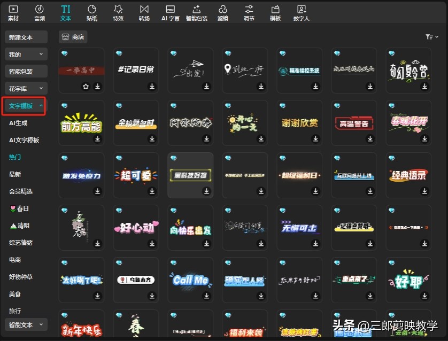This screenshot has height=341, width=448.
Task: Download the 黑科技好物 template
Action: tap(206, 191)
